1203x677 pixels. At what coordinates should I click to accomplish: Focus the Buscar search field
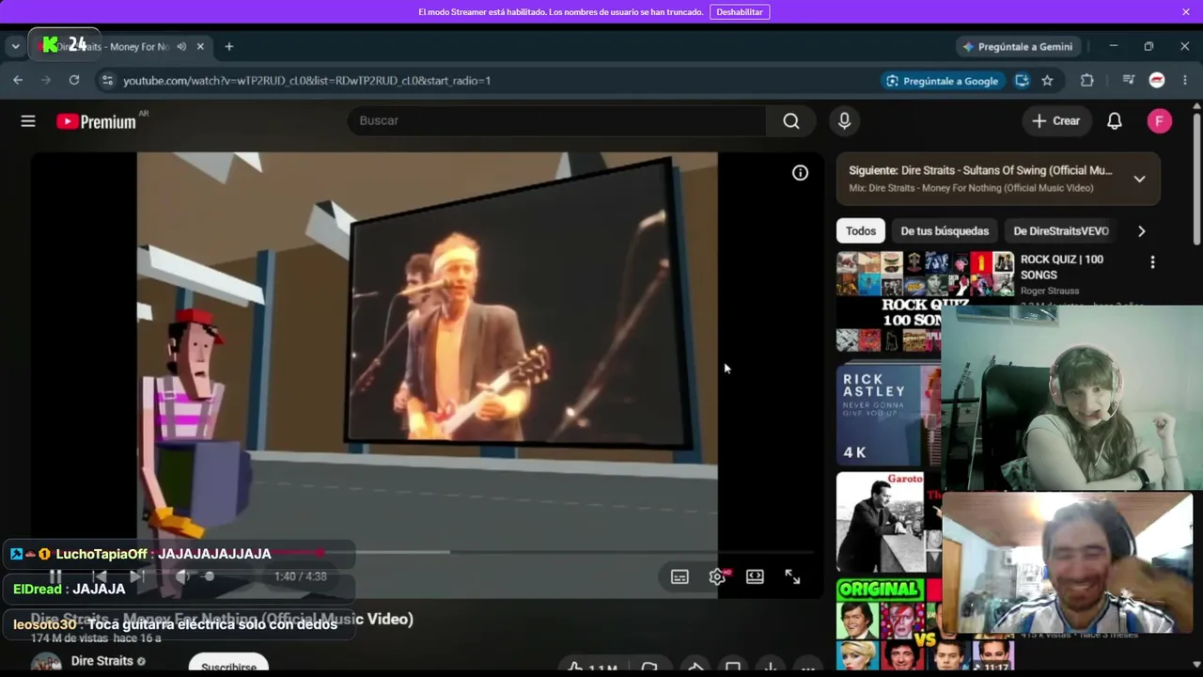[x=557, y=120]
